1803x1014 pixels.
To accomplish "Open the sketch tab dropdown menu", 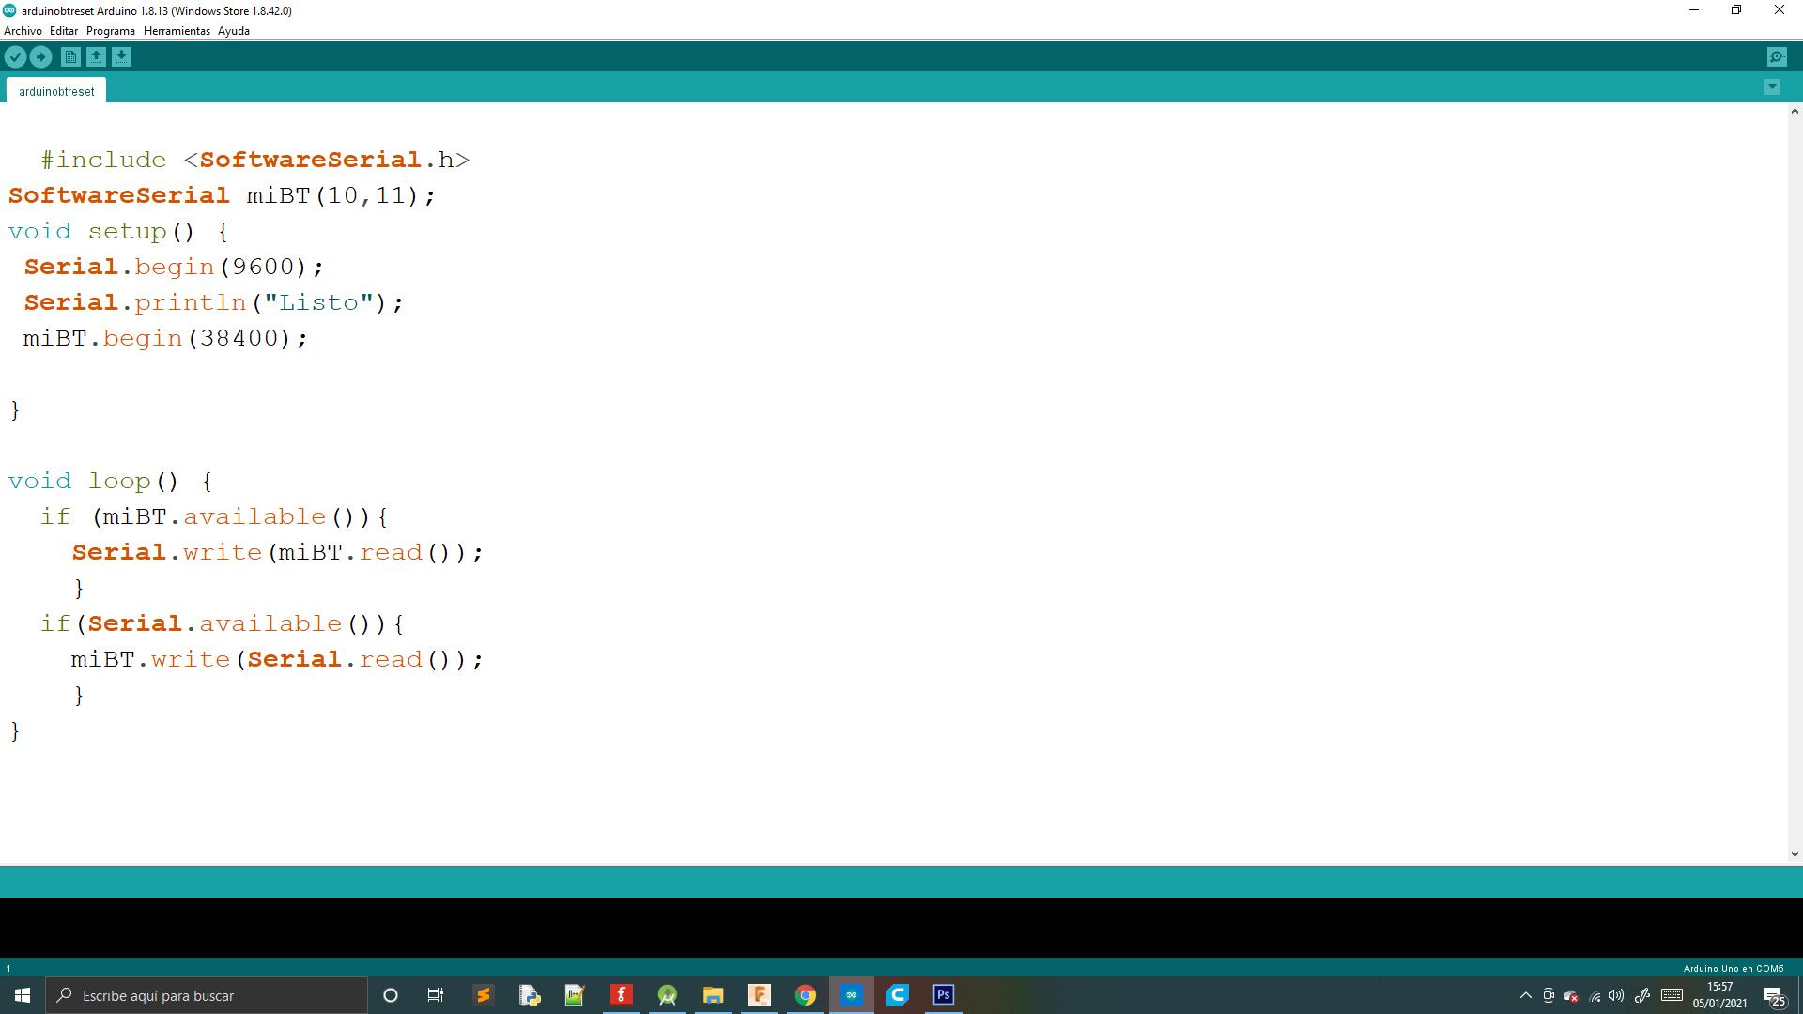I will [x=1772, y=86].
